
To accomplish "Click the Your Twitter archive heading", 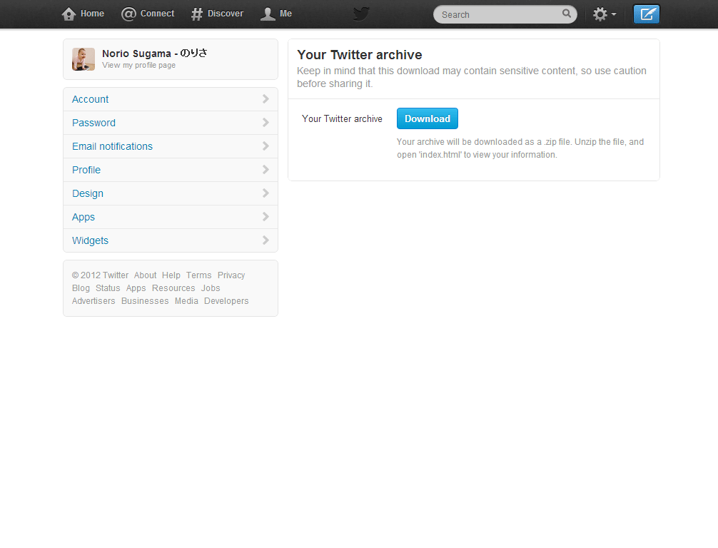I will (360, 54).
